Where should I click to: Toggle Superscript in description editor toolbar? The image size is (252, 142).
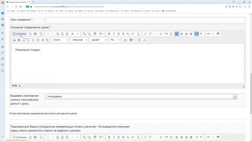[133, 34]
